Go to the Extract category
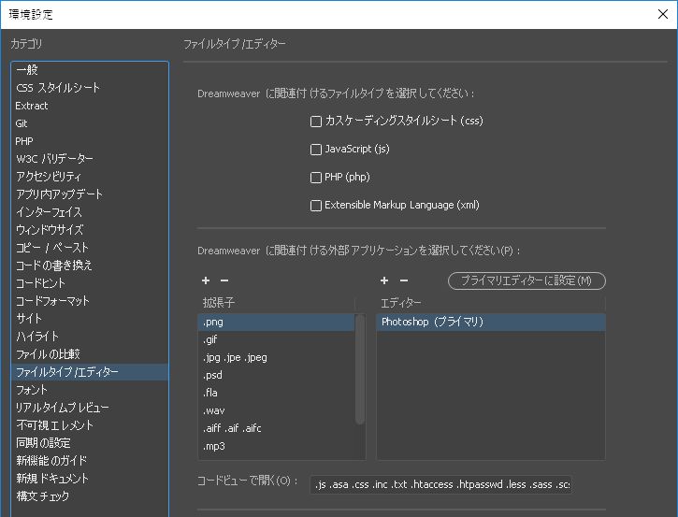The width and height of the screenshot is (678, 517). point(90,106)
